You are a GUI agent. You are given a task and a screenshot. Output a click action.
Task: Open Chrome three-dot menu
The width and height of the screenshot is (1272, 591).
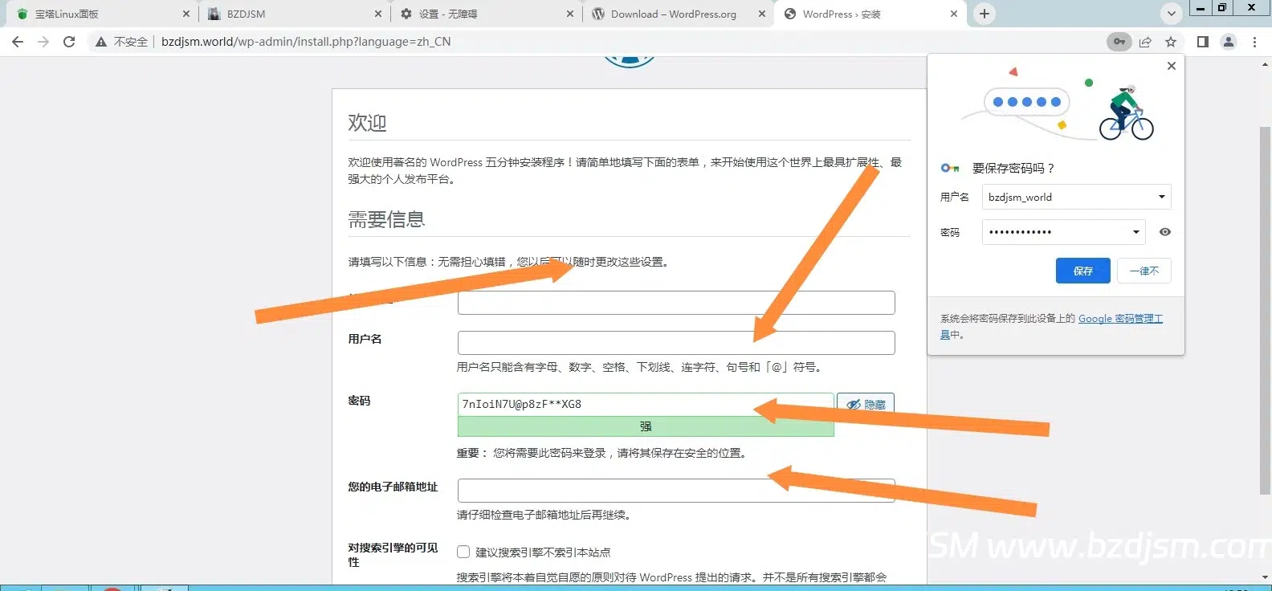pos(1254,42)
